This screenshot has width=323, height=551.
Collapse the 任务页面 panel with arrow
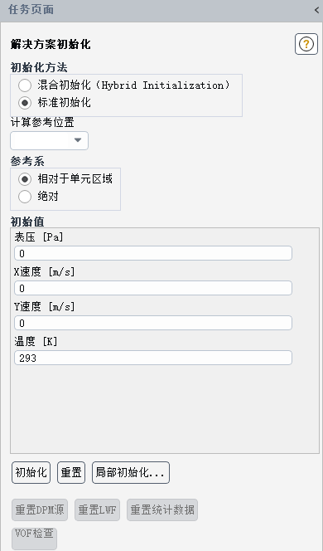click(316, 10)
